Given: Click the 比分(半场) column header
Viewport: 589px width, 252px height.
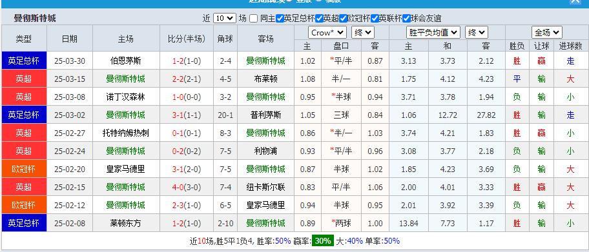Looking at the screenshot, I should (x=187, y=39).
